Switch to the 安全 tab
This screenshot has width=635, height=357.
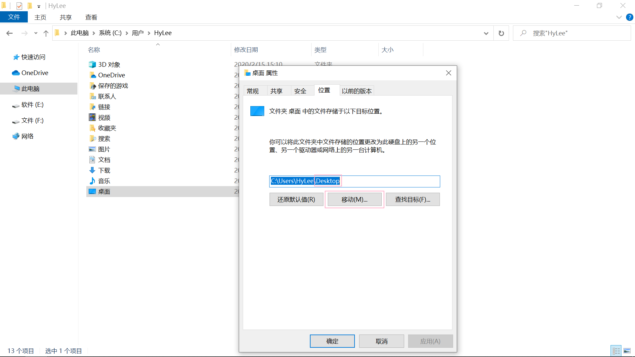pos(300,91)
